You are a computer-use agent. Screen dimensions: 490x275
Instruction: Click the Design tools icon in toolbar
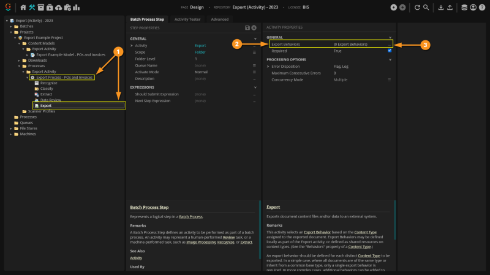click(x=32, y=7)
